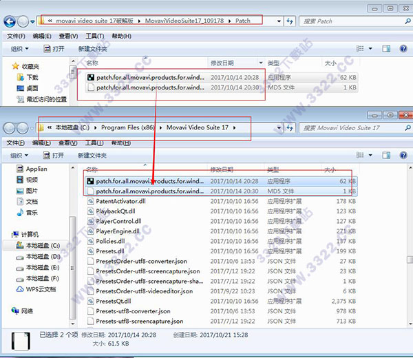Open help icon in Patch window toolbar
The width and height of the screenshot is (413, 358).
403,48
